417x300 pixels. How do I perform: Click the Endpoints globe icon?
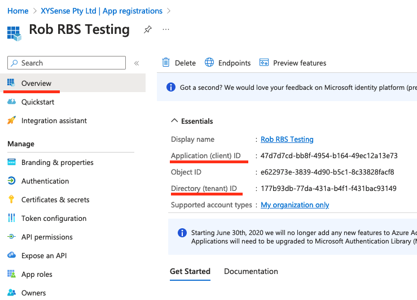[x=209, y=62]
